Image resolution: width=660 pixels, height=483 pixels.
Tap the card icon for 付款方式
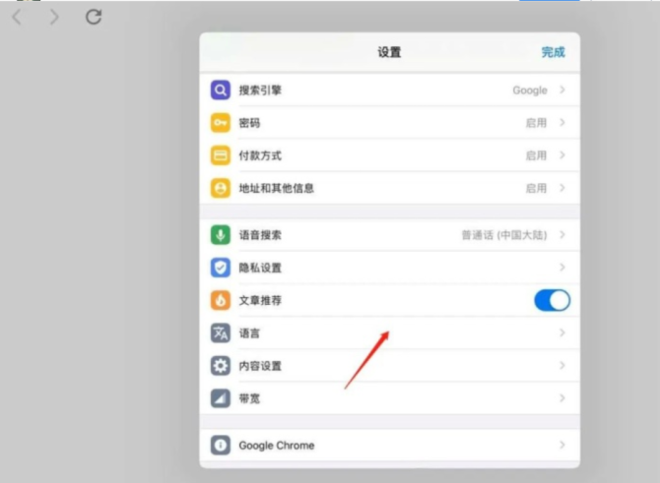[220, 155]
